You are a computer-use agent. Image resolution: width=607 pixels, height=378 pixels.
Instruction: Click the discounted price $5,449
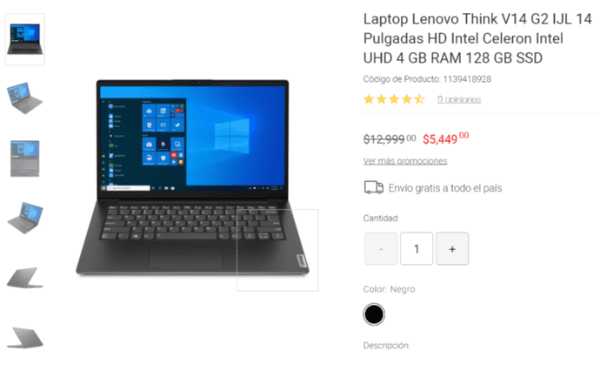445,138
